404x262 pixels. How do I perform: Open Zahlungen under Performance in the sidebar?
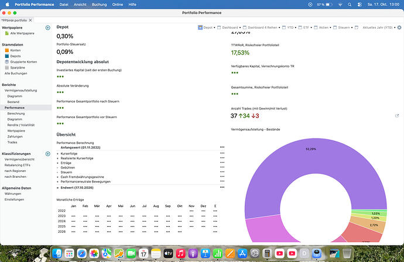pos(15,137)
